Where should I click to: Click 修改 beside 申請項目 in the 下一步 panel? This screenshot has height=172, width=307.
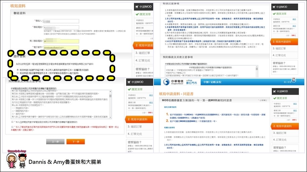coord(151,95)
